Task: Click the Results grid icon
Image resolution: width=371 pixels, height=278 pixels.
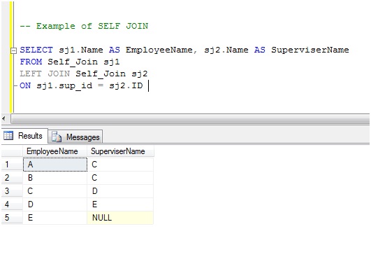Action: [x=8, y=136]
